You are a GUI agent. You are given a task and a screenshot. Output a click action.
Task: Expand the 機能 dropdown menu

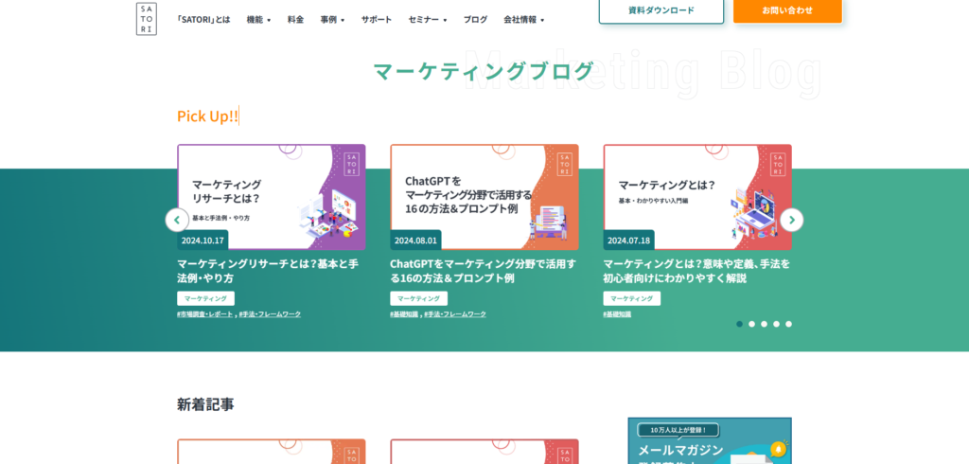coord(258,20)
